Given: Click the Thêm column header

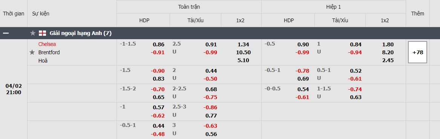Looking at the screenshot, I should click(x=417, y=14).
